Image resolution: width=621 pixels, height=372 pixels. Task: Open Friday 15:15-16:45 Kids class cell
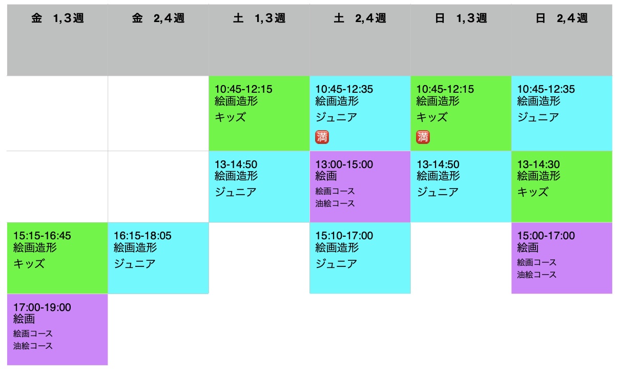point(57,258)
